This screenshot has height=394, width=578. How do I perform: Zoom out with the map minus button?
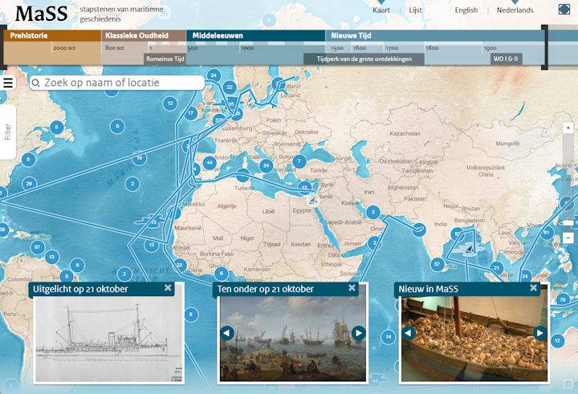pyautogui.click(x=568, y=238)
